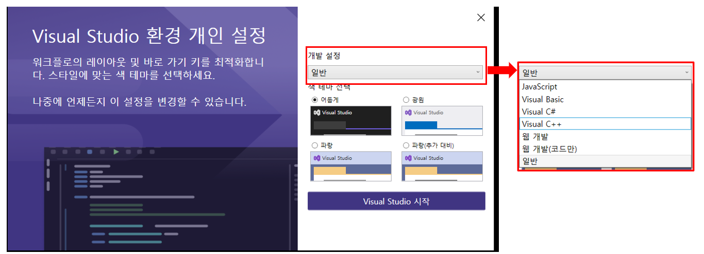Click the Visual Studio 환경 개인 설정 heading

coord(149,36)
